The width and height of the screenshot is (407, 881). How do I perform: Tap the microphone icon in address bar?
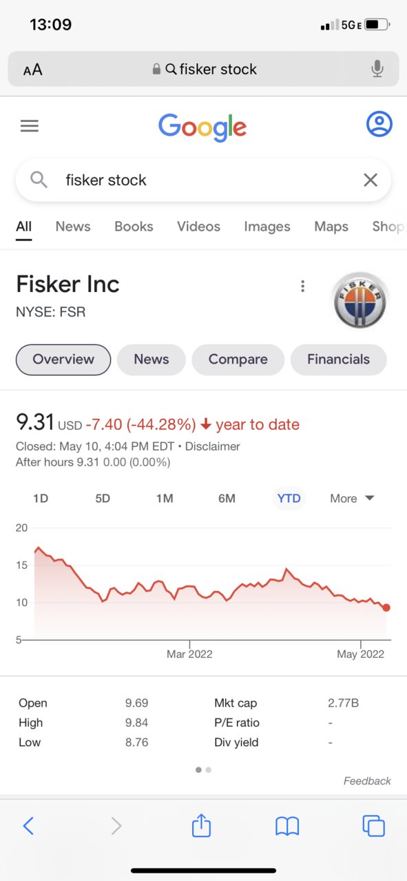(x=377, y=69)
